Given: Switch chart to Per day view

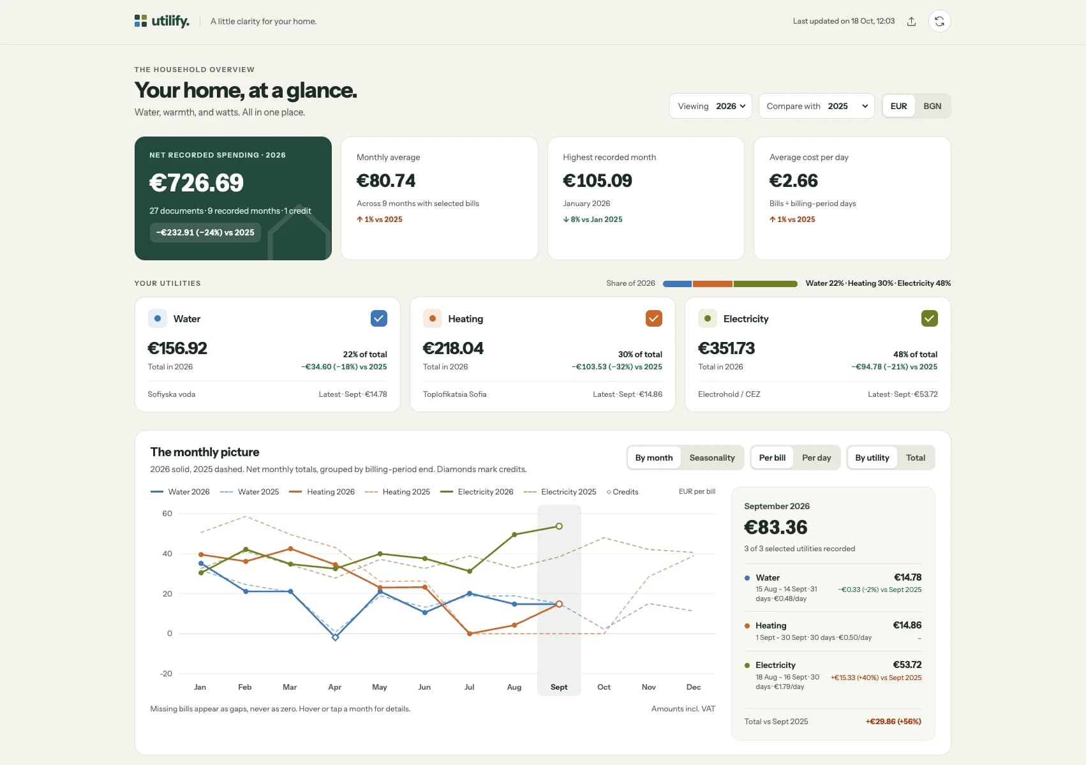Looking at the screenshot, I should coord(816,457).
